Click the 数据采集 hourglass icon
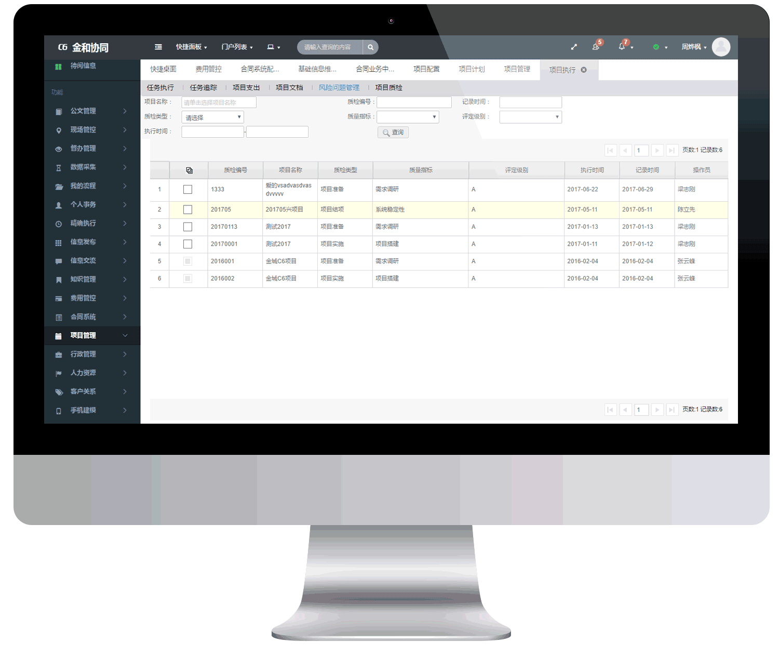The image size is (779, 655). click(59, 167)
